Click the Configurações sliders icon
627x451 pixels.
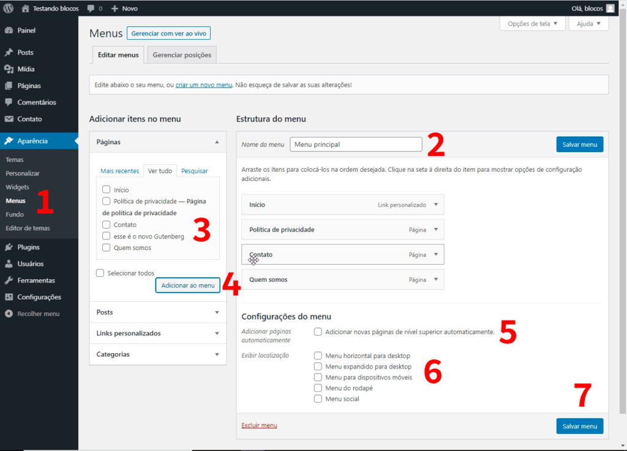(x=9, y=297)
